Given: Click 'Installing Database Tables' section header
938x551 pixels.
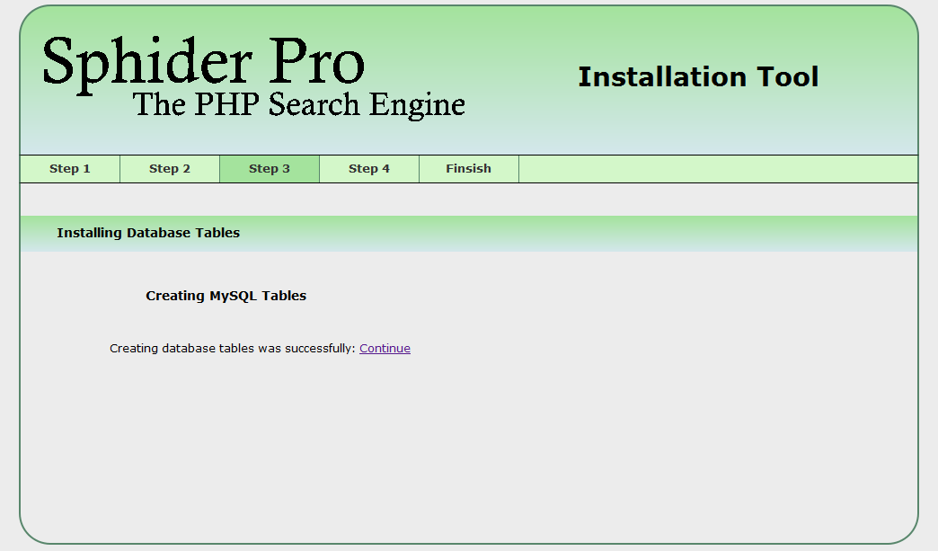Looking at the screenshot, I should [148, 233].
